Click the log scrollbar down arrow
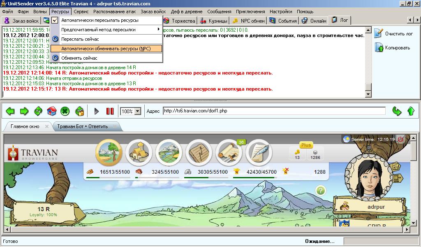 368,94
